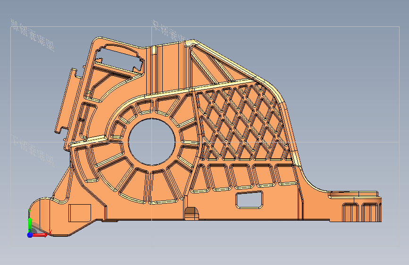
Task: Select the rounded rectangular slot cutout in the model
Action: [250, 200]
